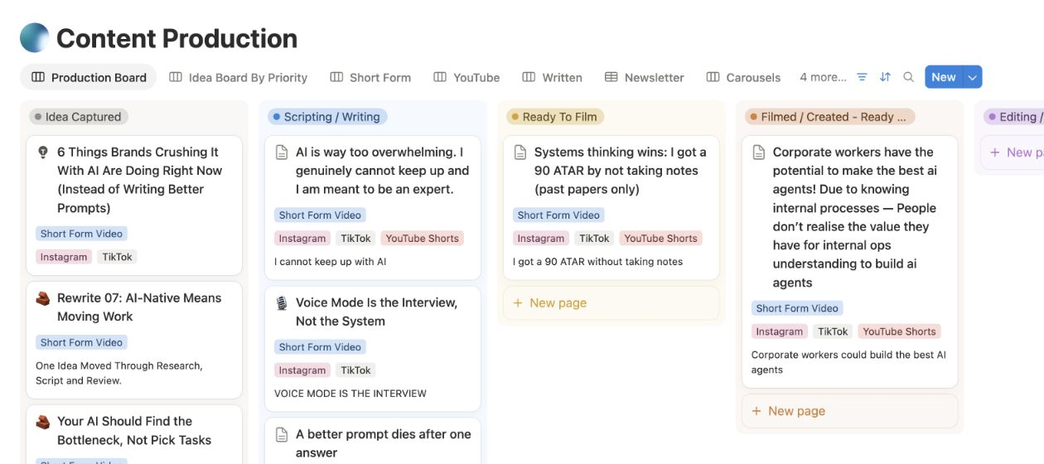Click the microphone icon on the Voice Mode card

tap(282, 303)
